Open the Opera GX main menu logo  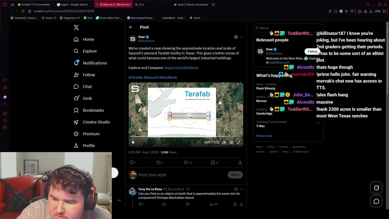[5, 5]
